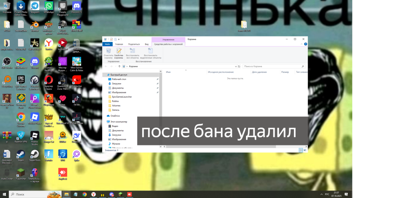The width and height of the screenshot is (393, 198).
Task: Switch to the Вид ribbon tab
Action: click(147, 44)
